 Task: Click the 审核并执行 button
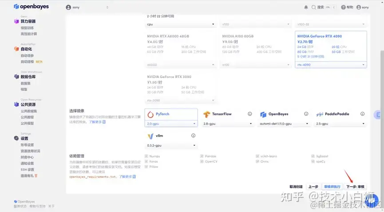[x=332, y=187]
